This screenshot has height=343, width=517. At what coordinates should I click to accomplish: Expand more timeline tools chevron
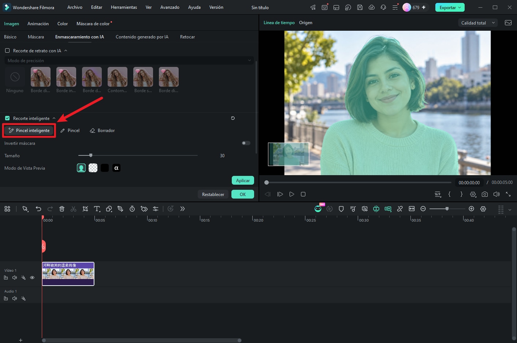(x=182, y=209)
